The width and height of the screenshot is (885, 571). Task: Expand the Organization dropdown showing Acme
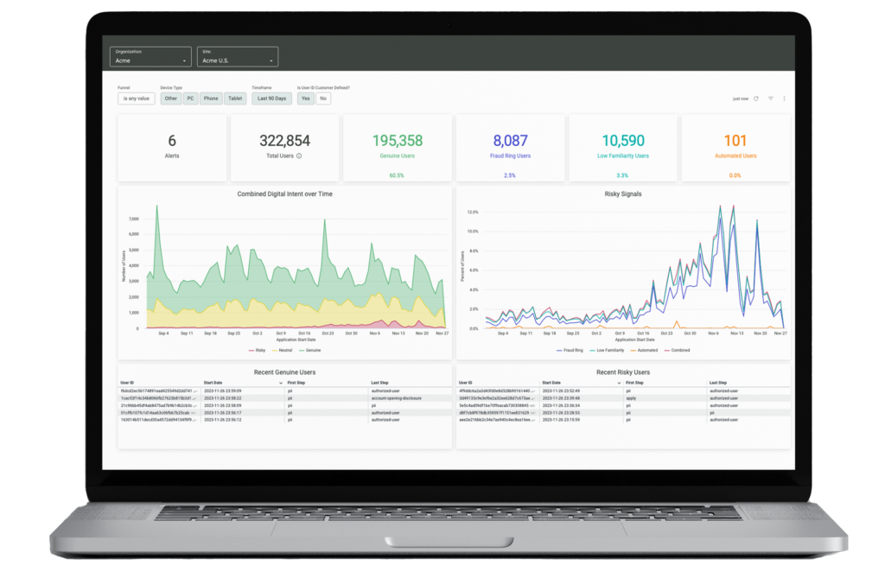(150, 58)
